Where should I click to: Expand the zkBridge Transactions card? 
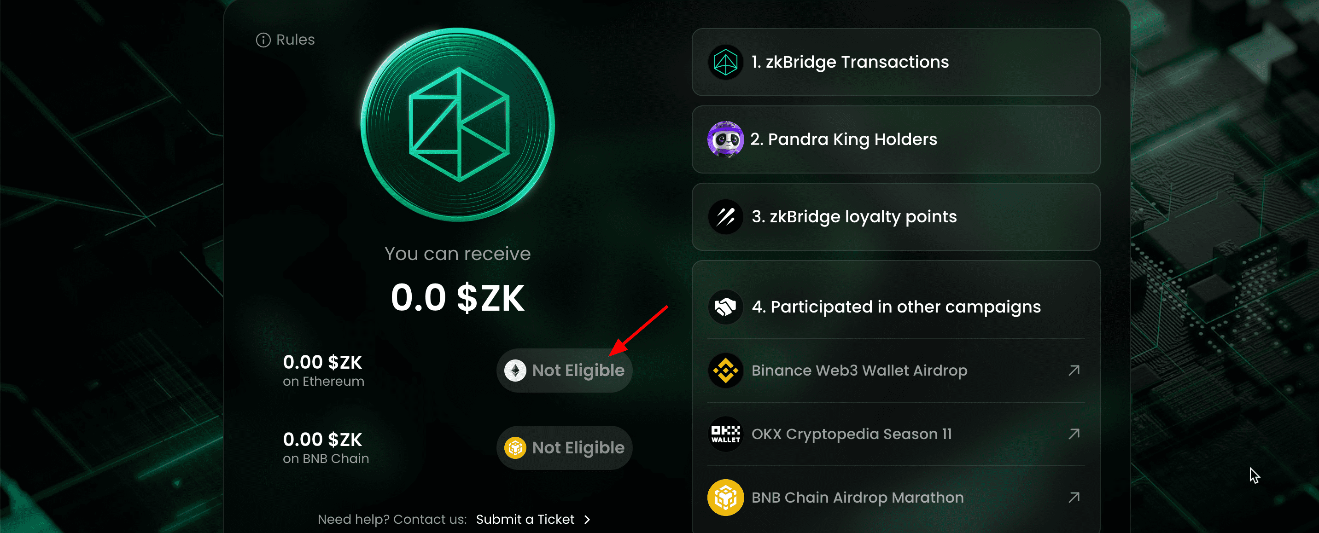pyautogui.click(x=896, y=62)
